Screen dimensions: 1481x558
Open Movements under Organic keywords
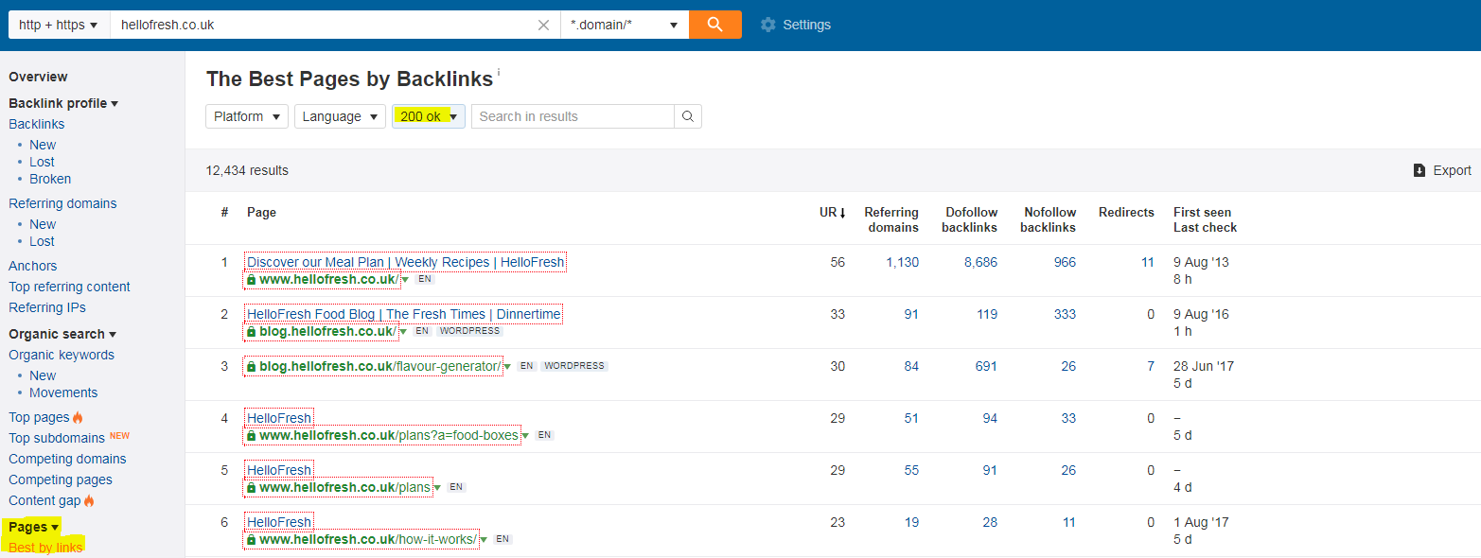pos(63,392)
